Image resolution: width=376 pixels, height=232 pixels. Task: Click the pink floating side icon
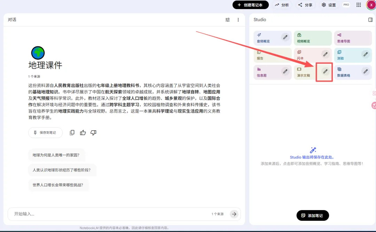pyautogui.click(x=374, y=105)
